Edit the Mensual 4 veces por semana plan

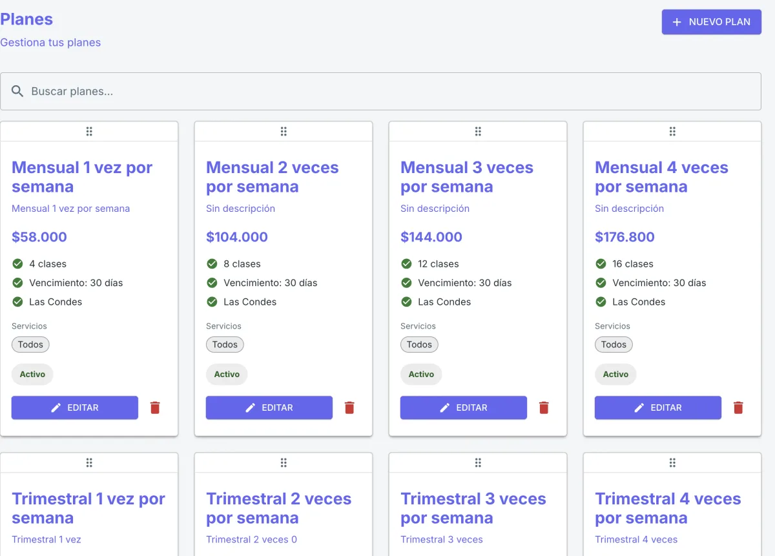pos(658,407)
